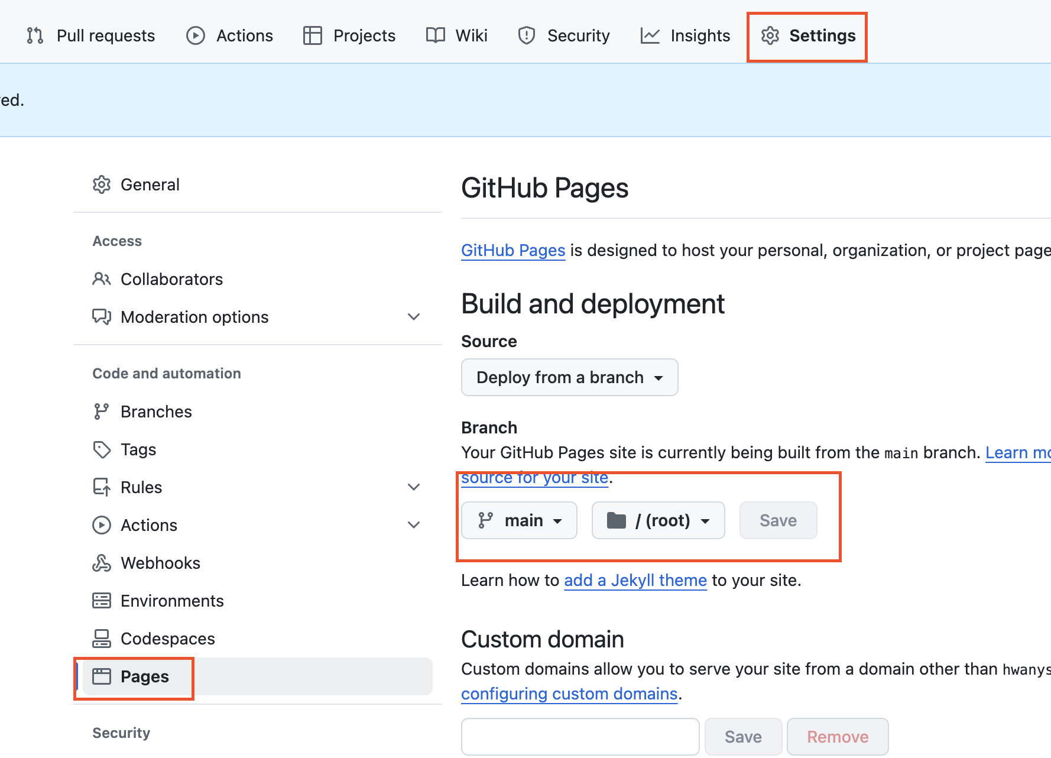Click the Codespaces icon
Screen dimensions: 1051x758
102,639
